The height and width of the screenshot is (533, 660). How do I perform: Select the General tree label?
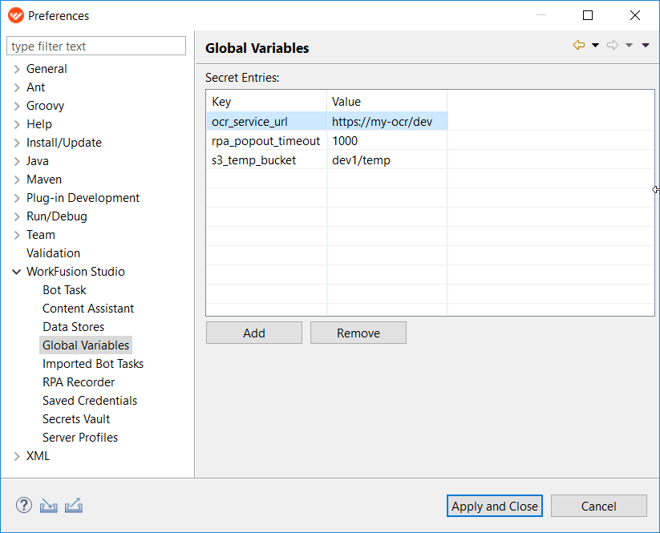tap(47, 69)
